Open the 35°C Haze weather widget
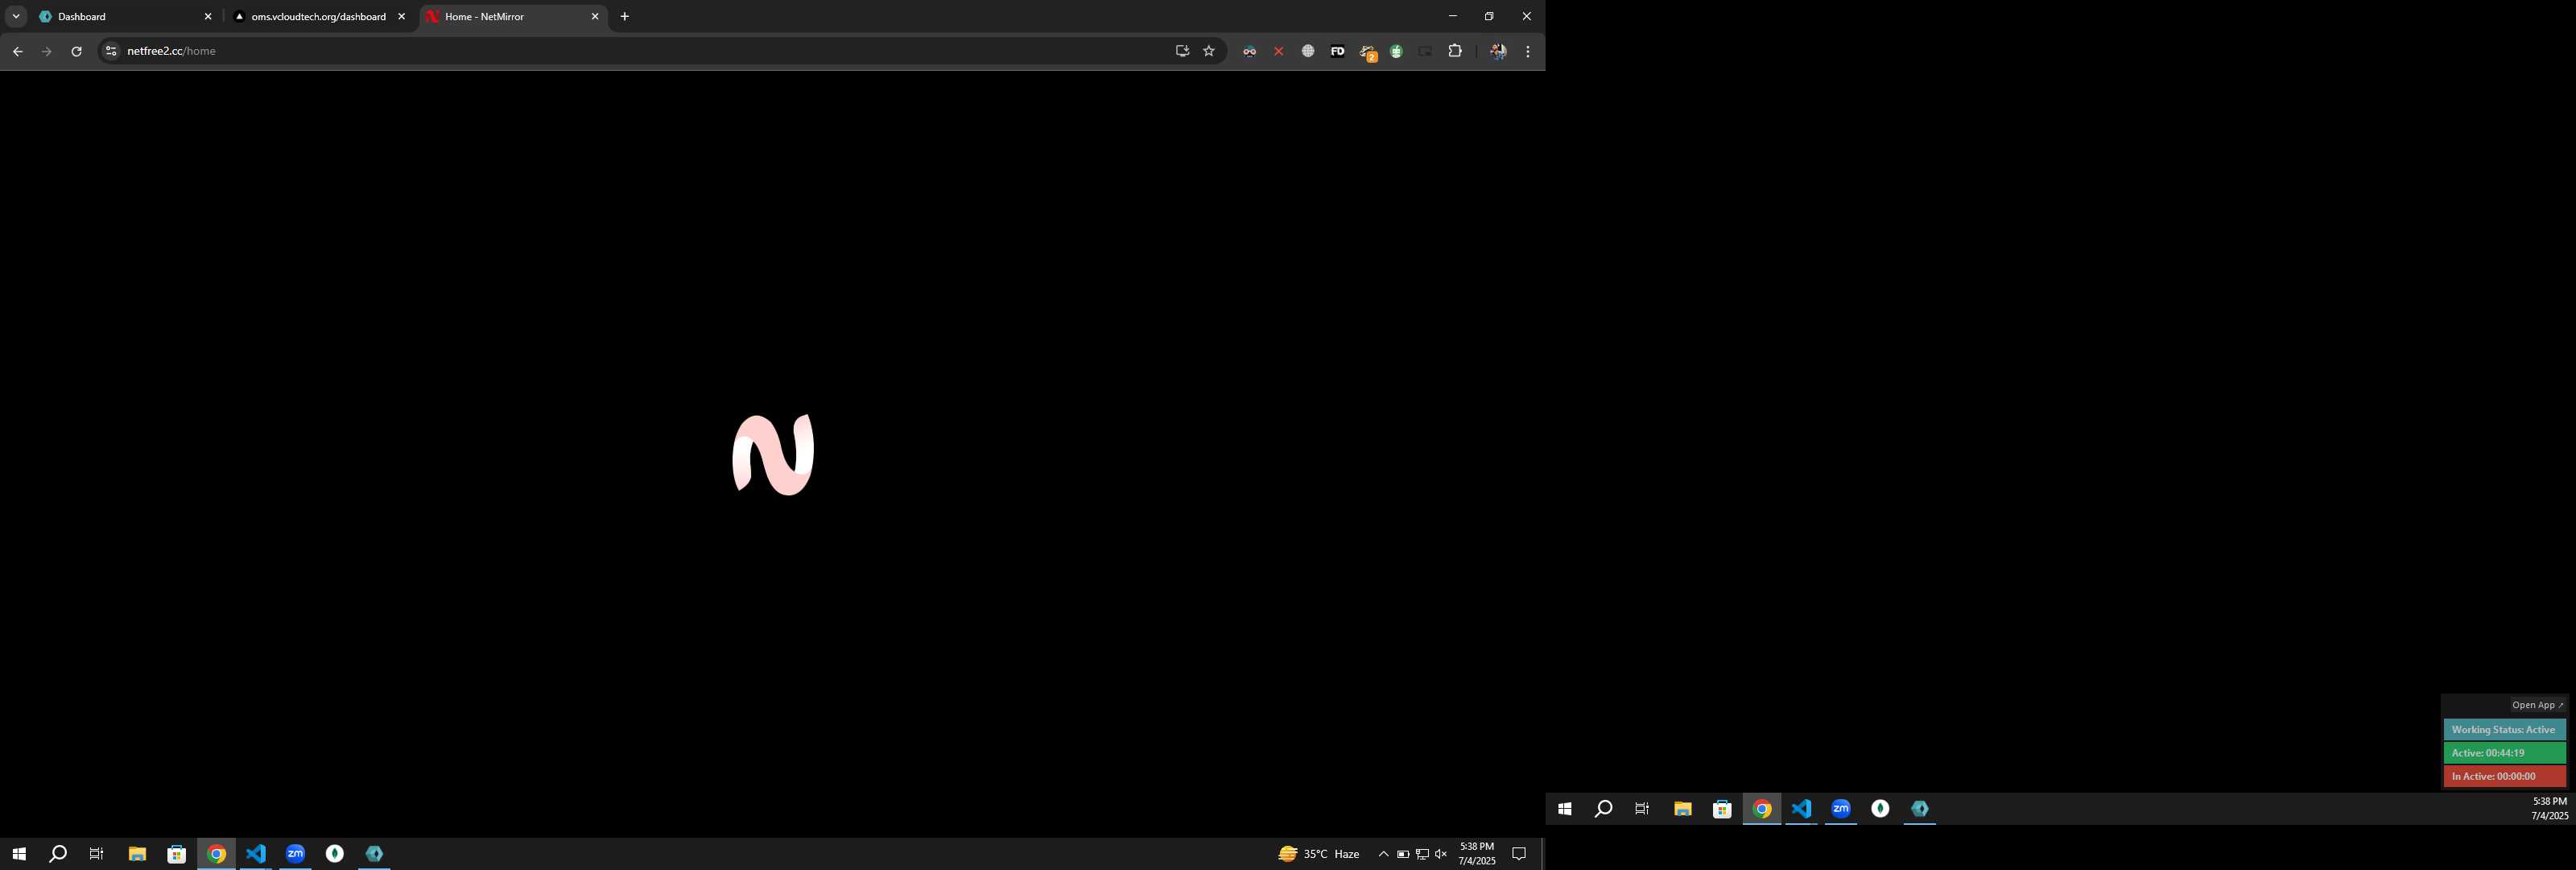This screenshot has height=870, width=2576. click(1319, 854)
